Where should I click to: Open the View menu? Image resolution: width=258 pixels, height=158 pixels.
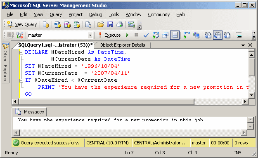click(38, 14)
